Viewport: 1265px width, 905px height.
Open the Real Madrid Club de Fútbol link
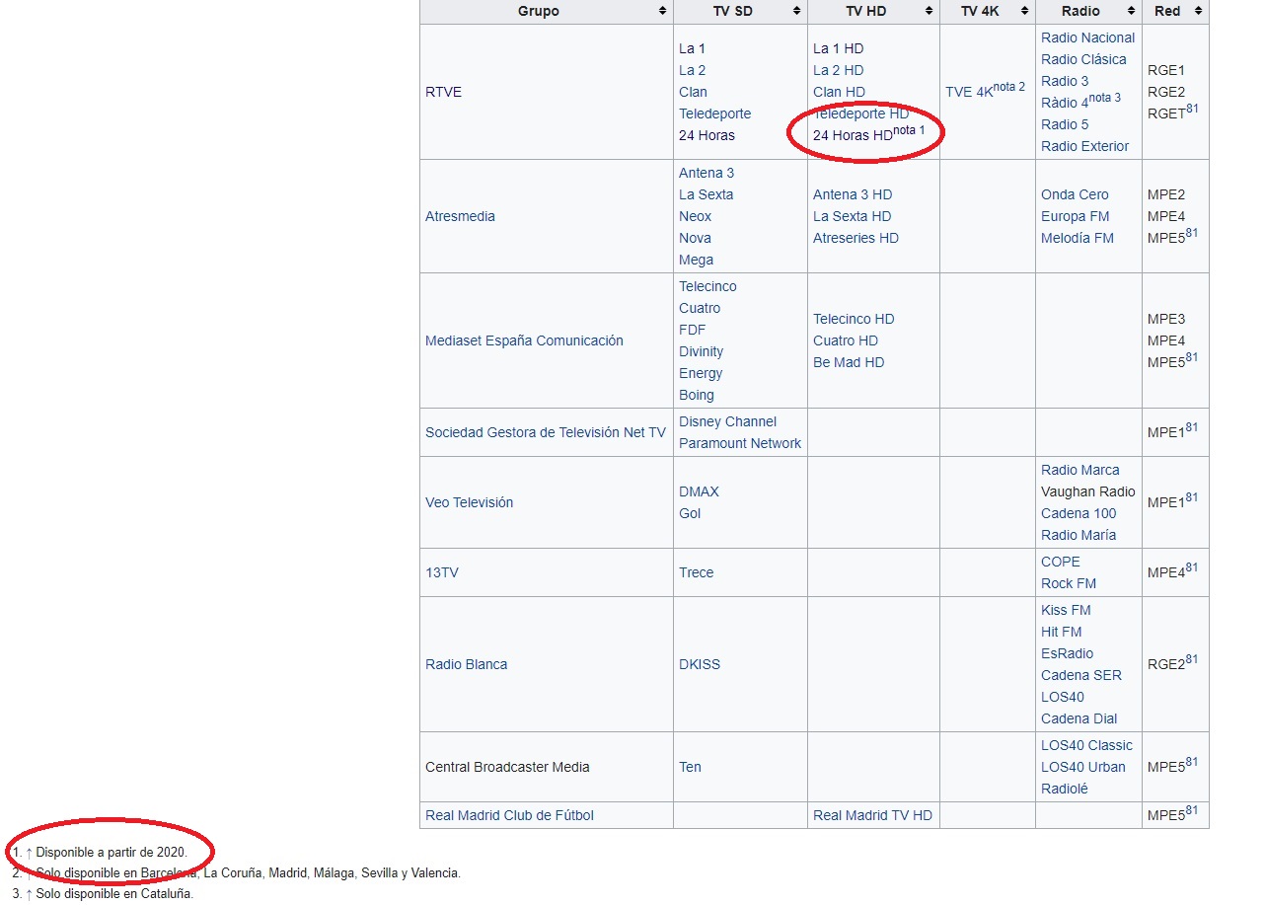pos(510,815)
